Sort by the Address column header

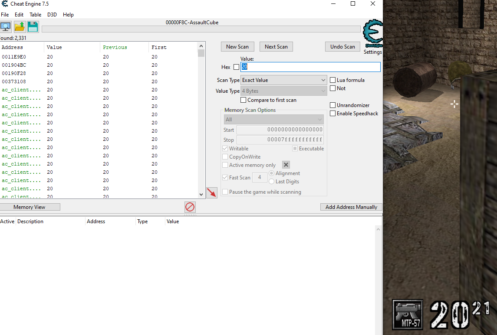[x=22, y=47]
